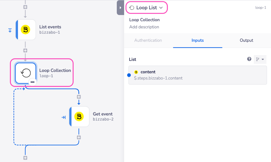The image size is (271, 162).
Task: Click the blue download arrow beside List events
Action: pyautogui.click(x=10, y=30)
